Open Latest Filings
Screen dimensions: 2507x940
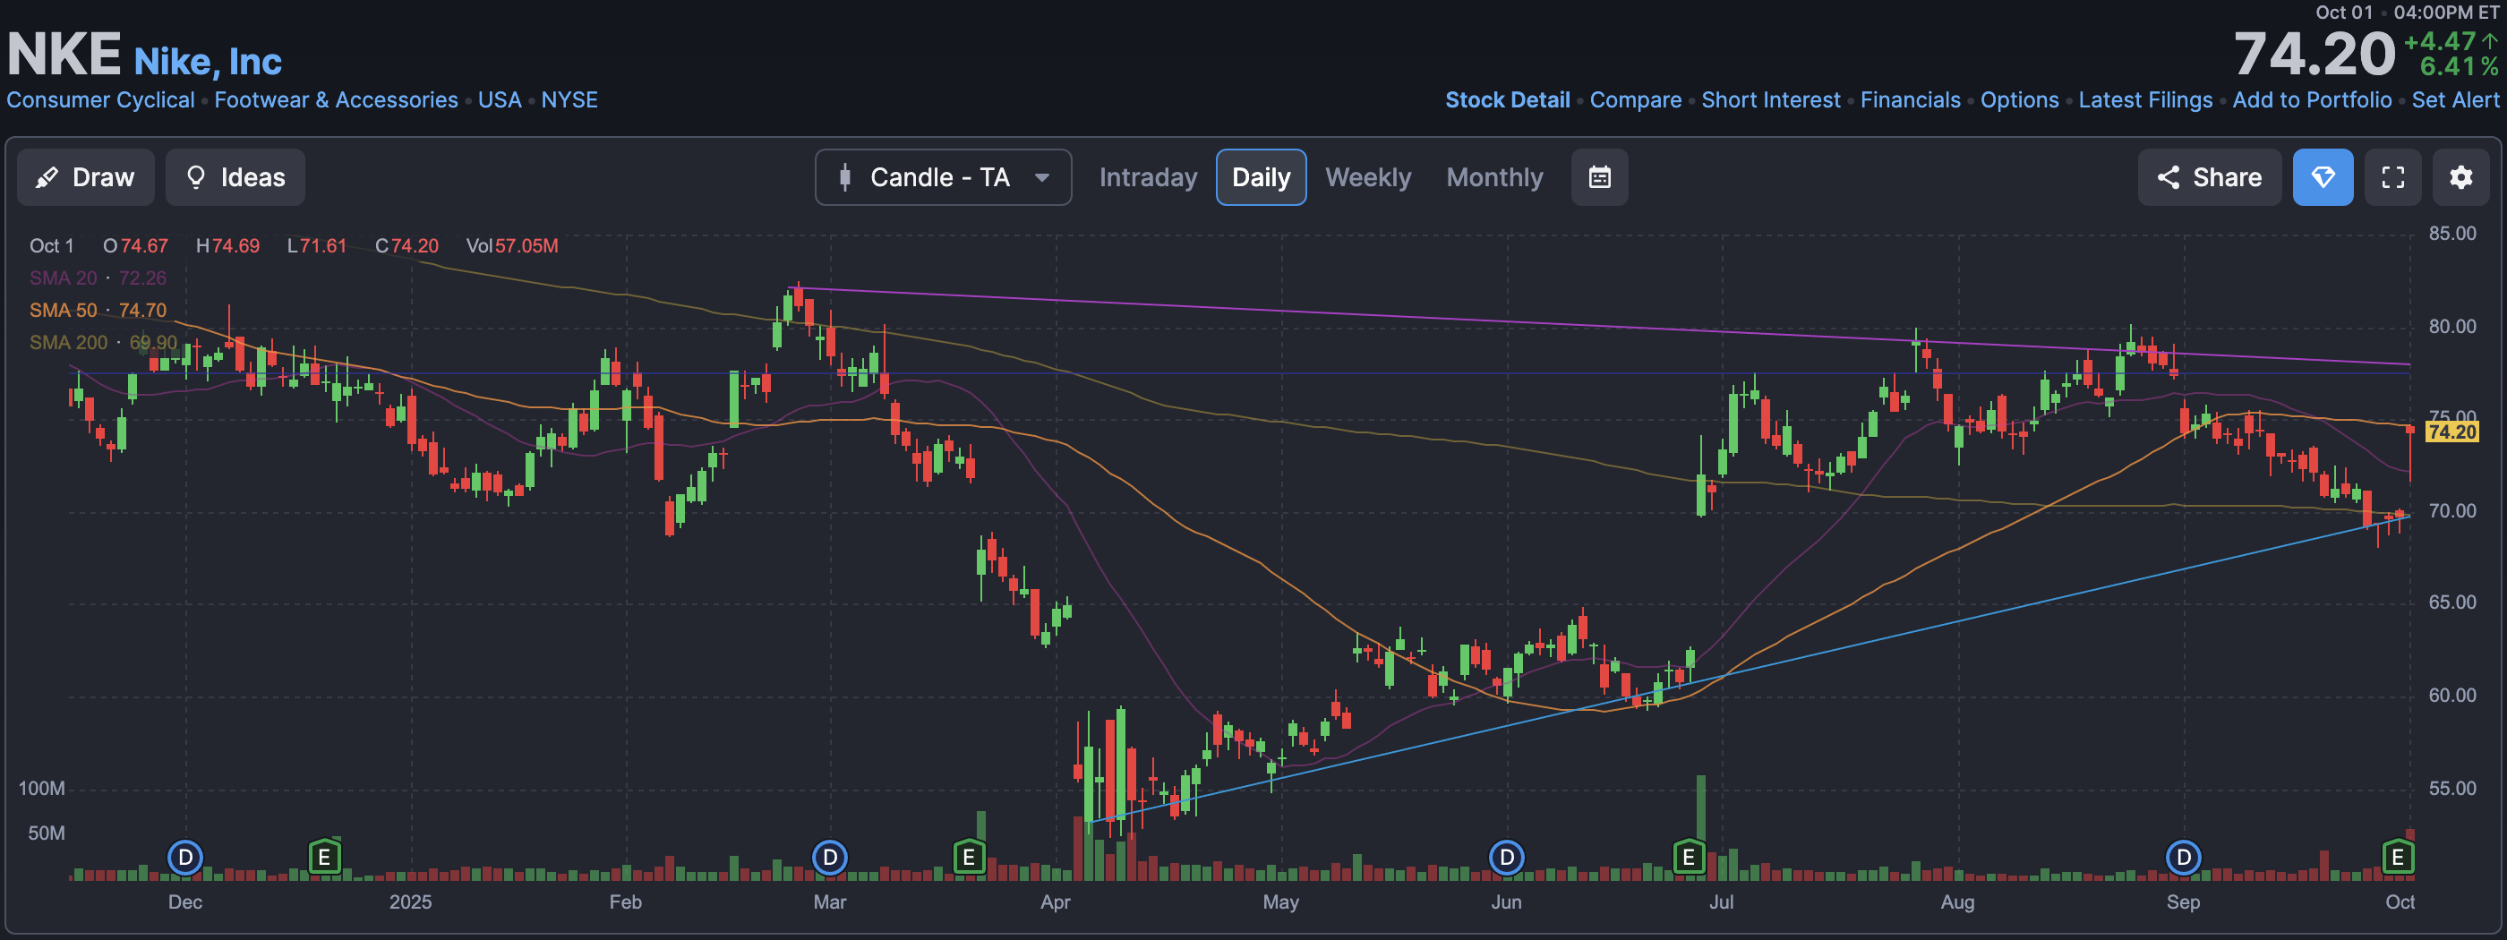click(2145, 100)
